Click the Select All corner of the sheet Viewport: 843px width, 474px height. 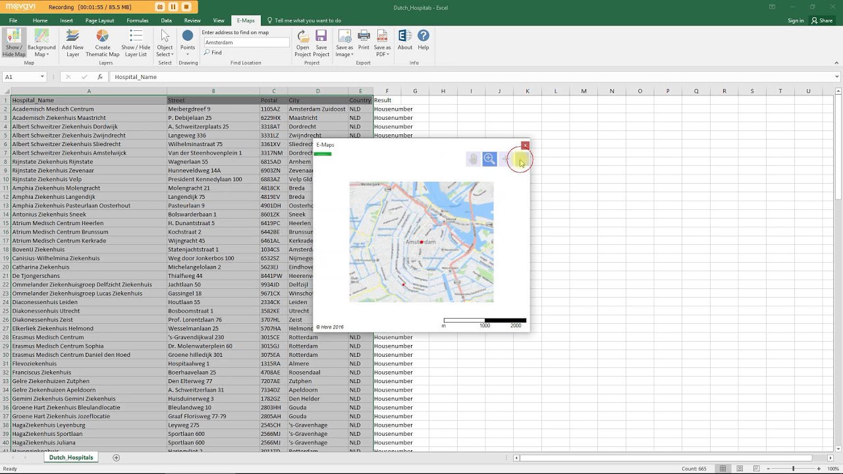pos(5,91)
